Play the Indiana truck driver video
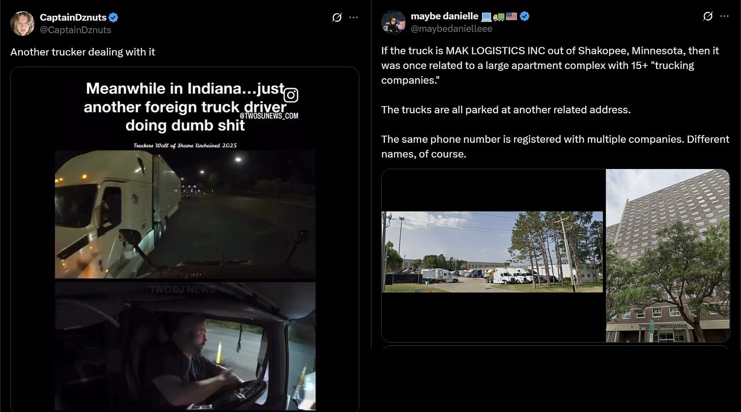Viewport: 741px width, 412px height. tap(185, 239)
